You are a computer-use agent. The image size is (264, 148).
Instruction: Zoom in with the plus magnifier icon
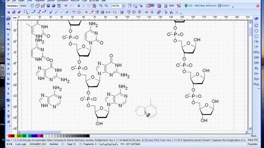pyautogui.click(x=101, y=6)
